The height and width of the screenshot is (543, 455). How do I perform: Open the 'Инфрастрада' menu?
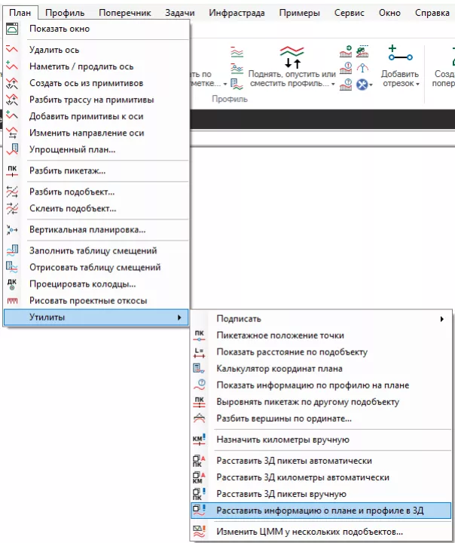pos(237,13)
